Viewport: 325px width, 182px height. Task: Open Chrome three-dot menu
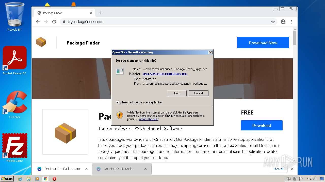[291, 22]
